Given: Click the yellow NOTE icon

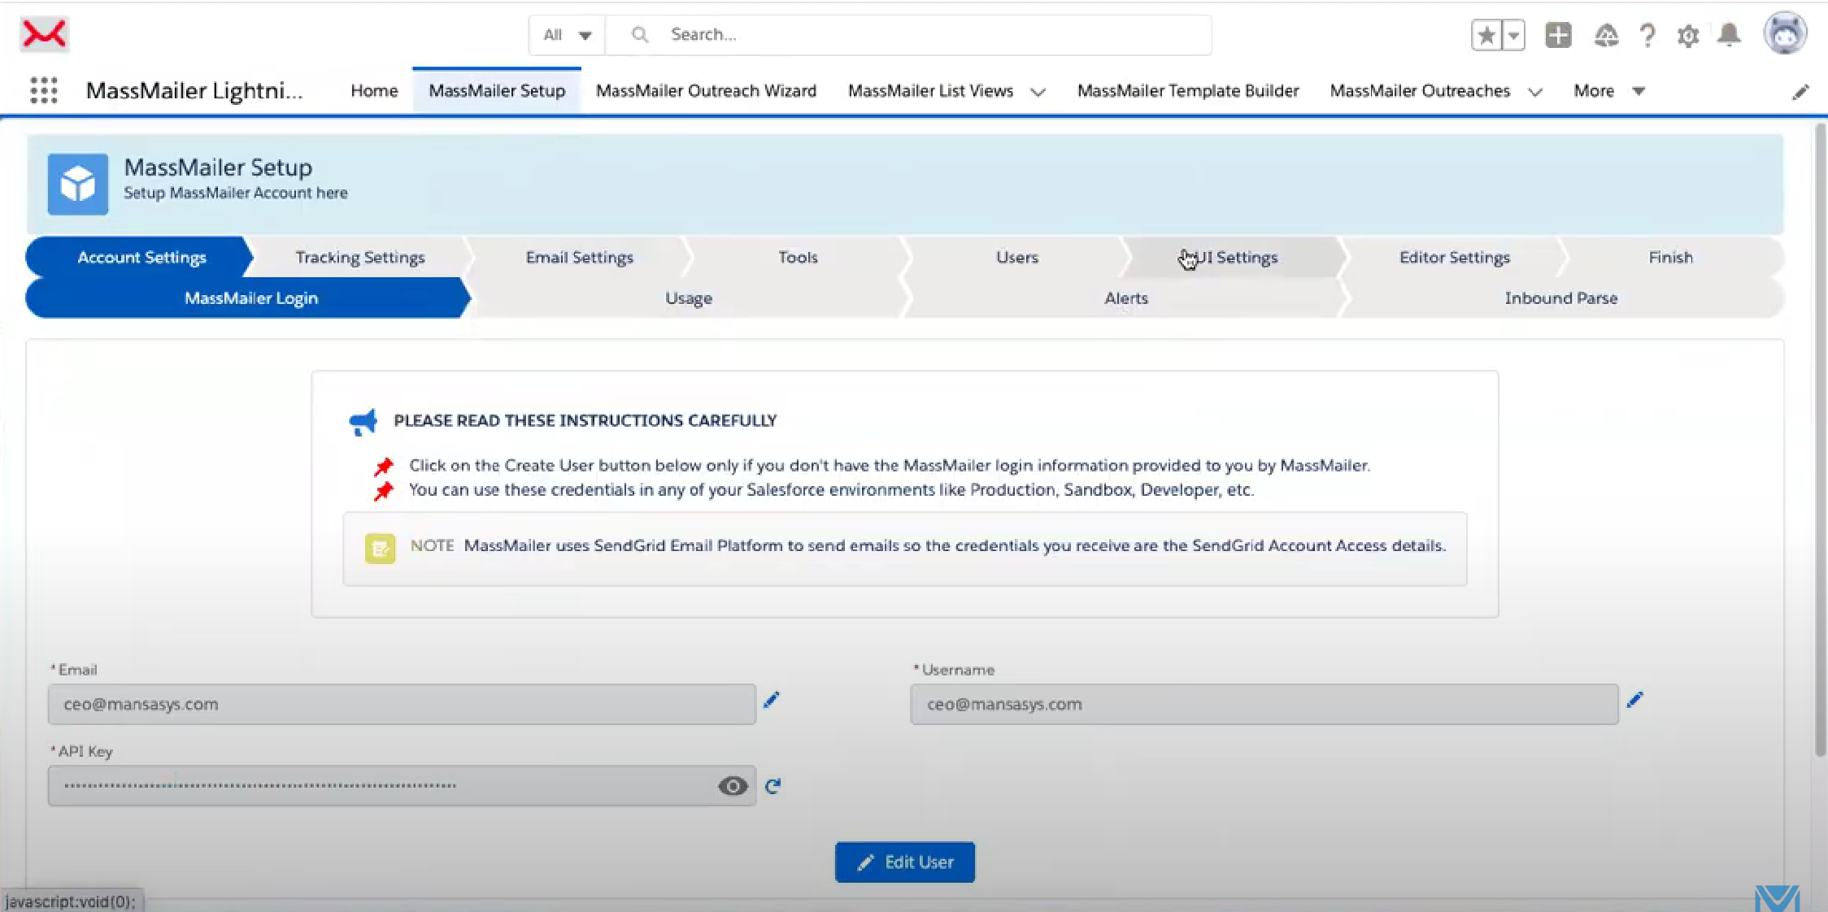Looking at the screenshot, I should coord(380,549).
